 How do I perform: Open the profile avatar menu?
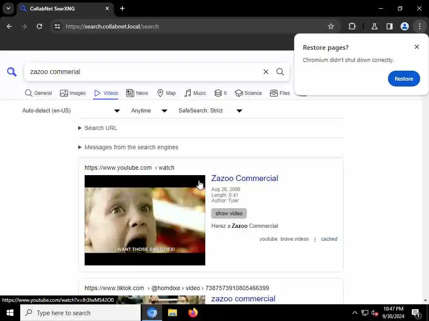(404, 26)
